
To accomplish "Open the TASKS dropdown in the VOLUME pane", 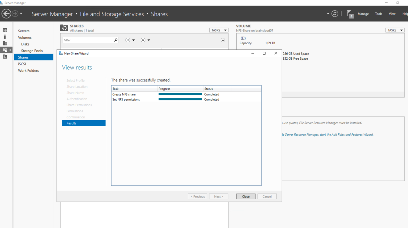I will [x=395, y=30].
